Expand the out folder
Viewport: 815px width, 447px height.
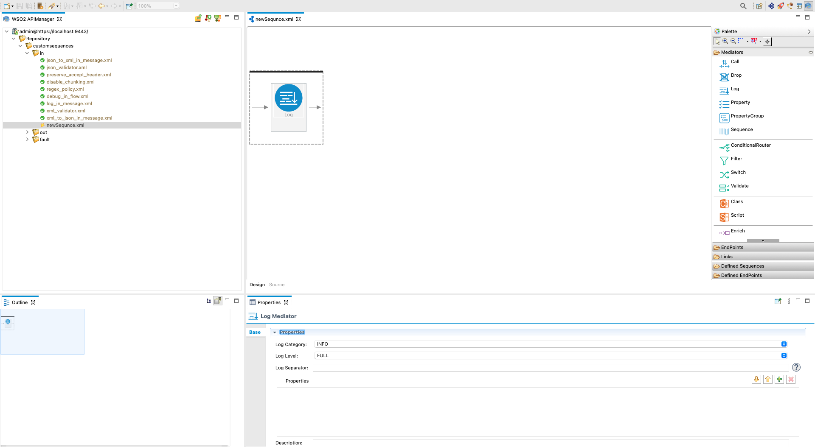coord(27,132)
